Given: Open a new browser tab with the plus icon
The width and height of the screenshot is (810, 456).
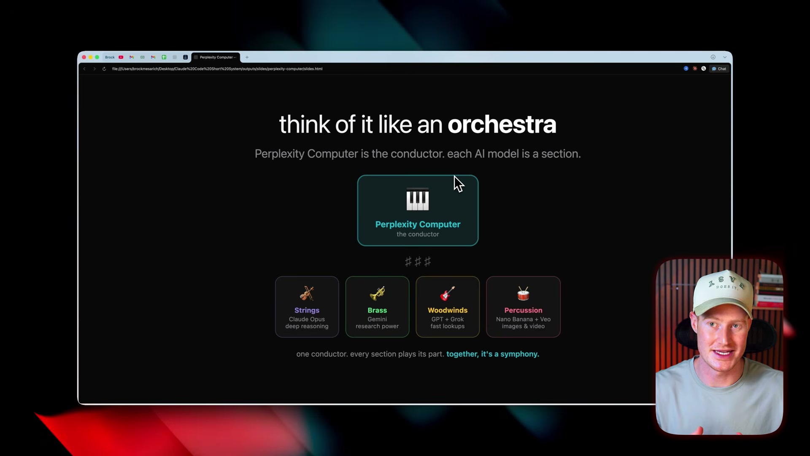Looking at the screenshot, I should click(x=247, y=57).
